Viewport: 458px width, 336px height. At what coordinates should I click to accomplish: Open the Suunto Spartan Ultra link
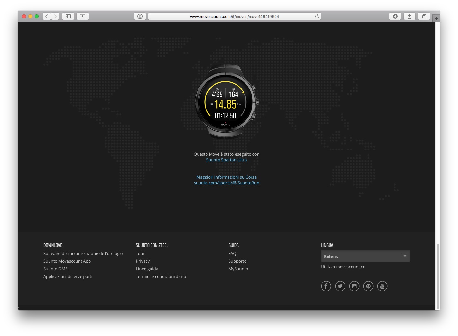coord(226,160)
